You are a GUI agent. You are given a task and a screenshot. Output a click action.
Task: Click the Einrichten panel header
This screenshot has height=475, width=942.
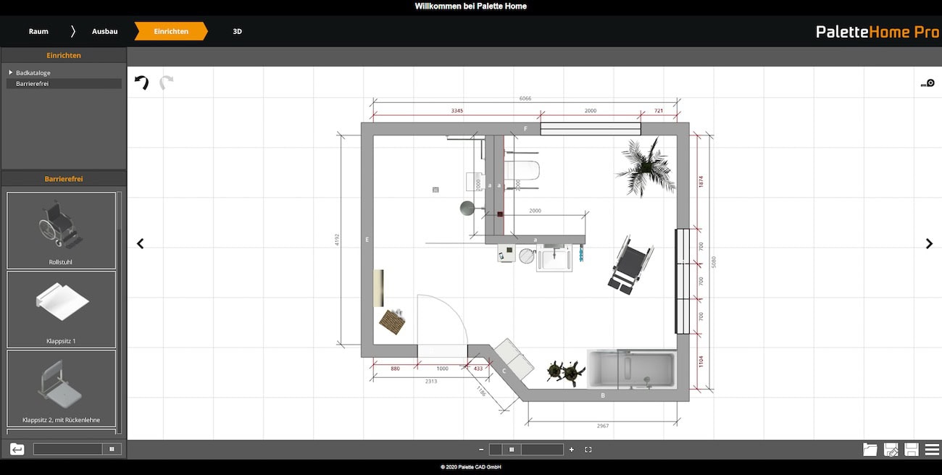pos(64,55)
